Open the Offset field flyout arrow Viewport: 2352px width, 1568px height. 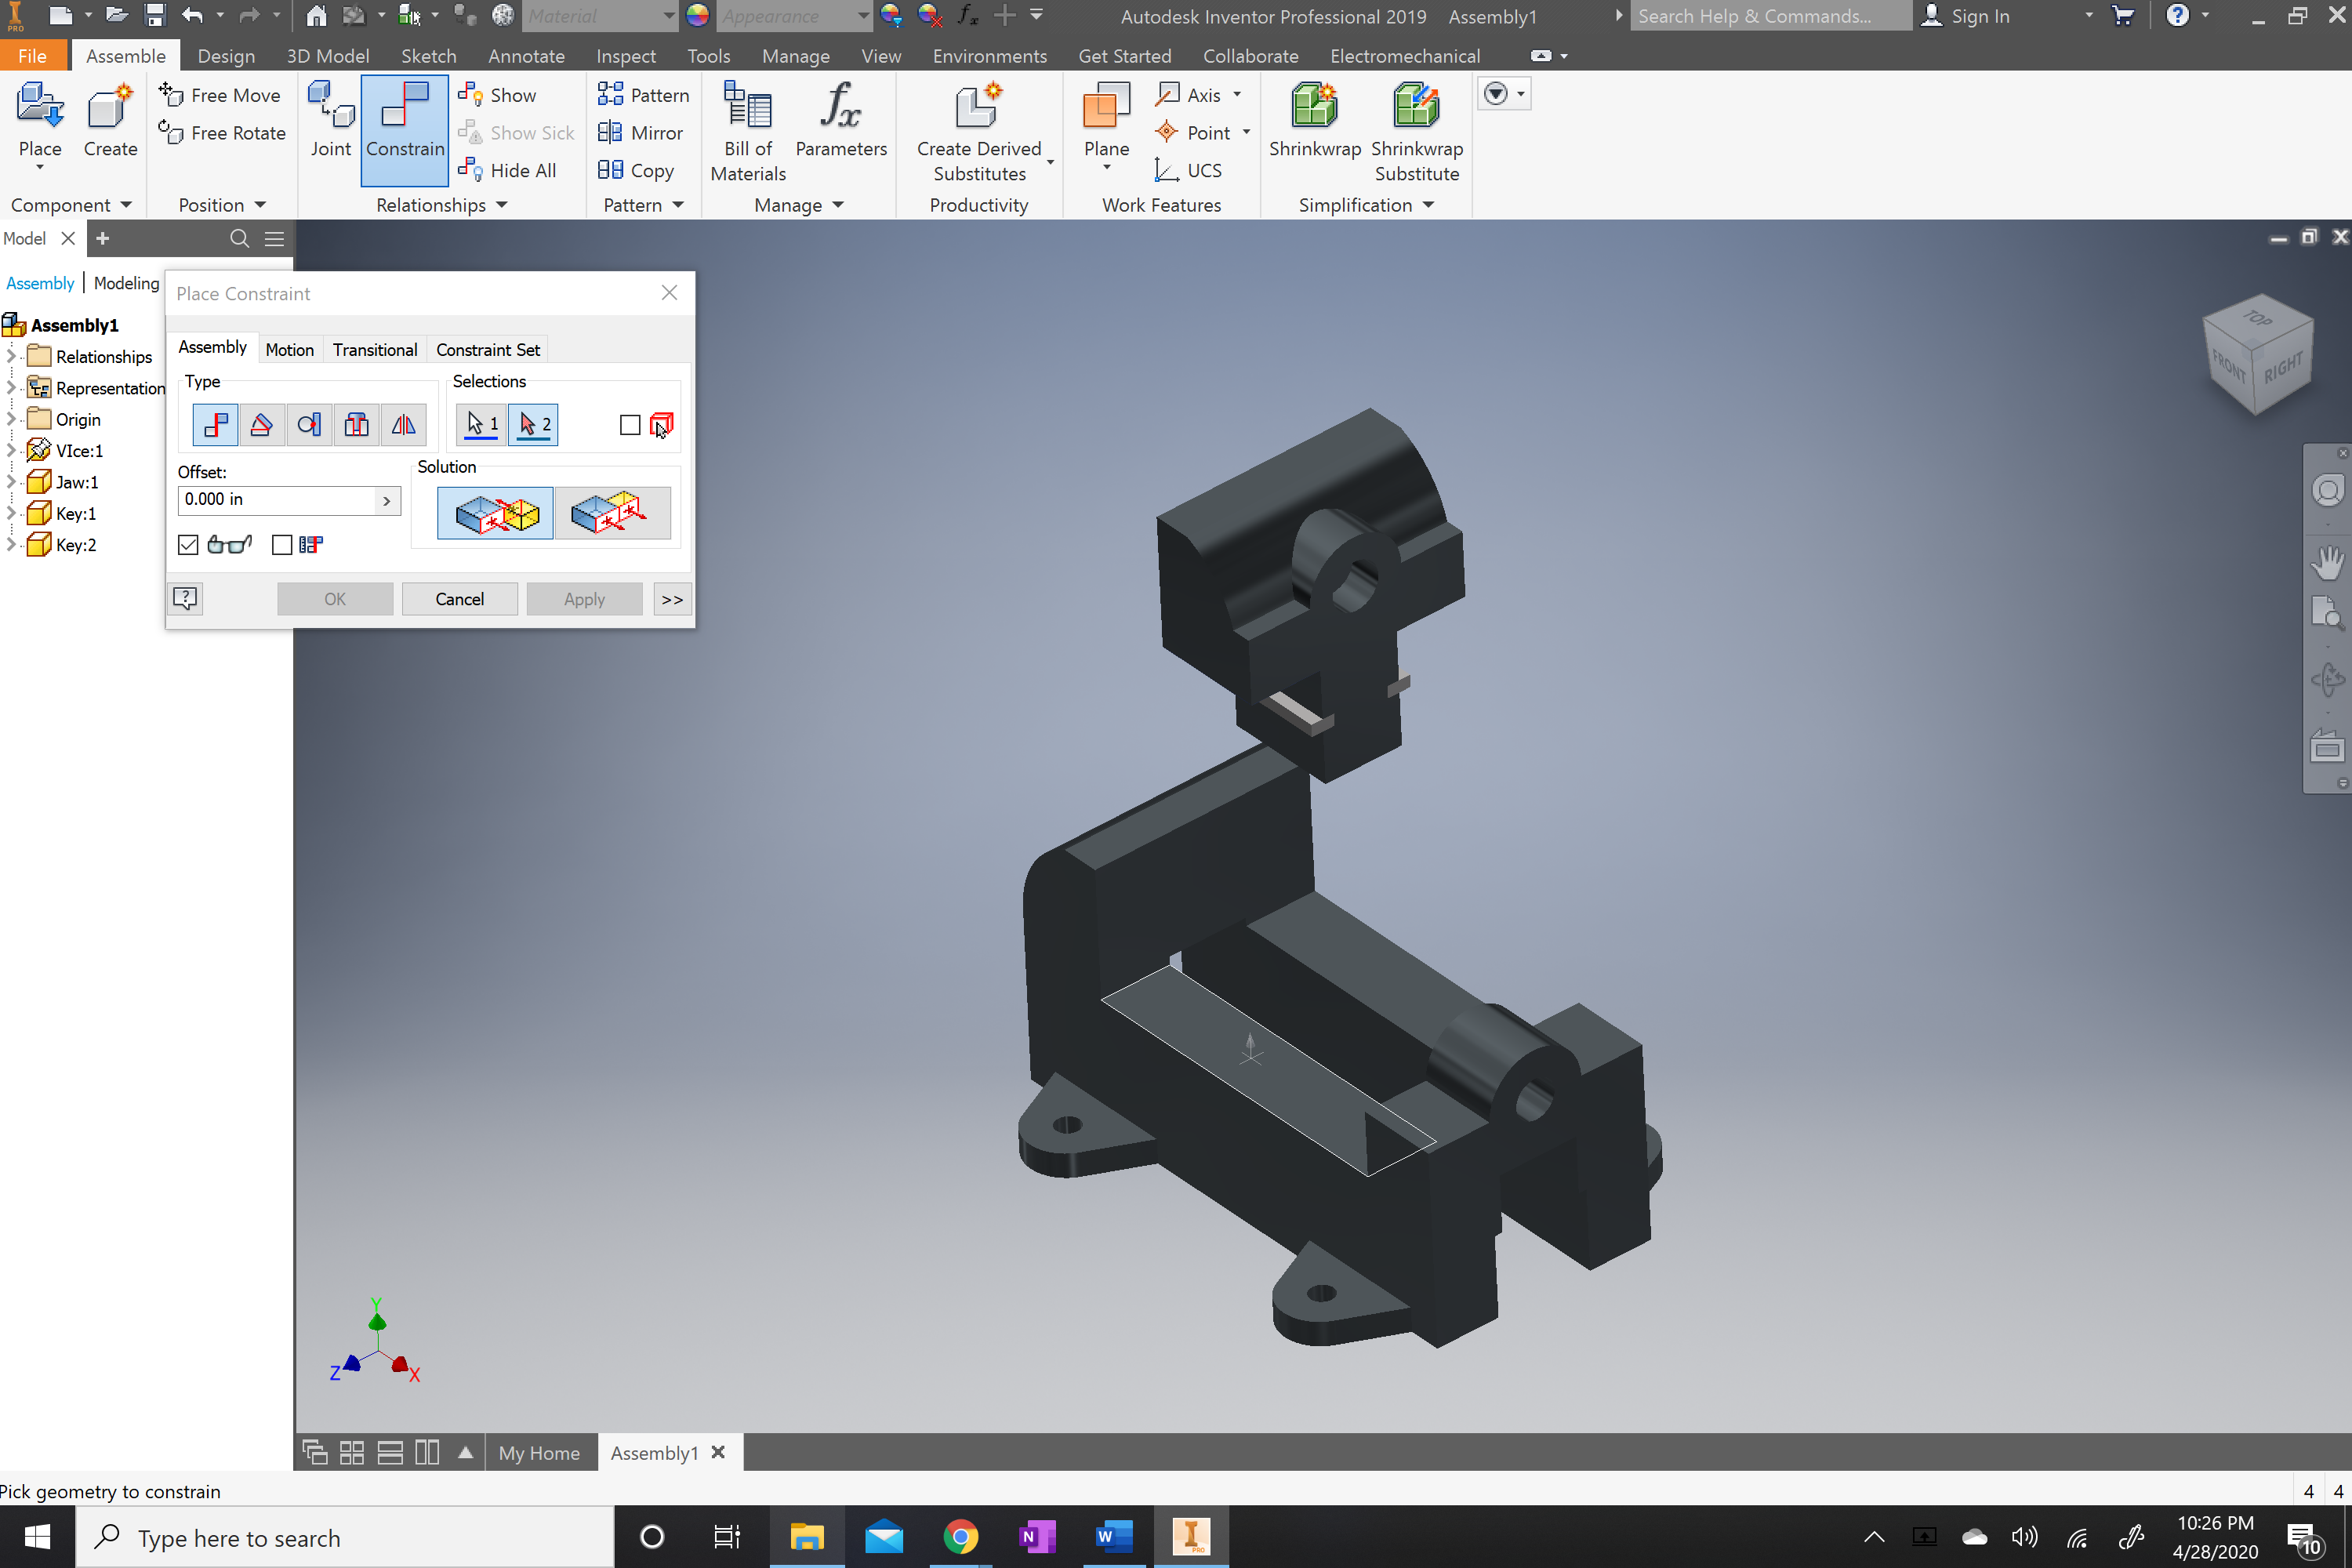[387, 501]
